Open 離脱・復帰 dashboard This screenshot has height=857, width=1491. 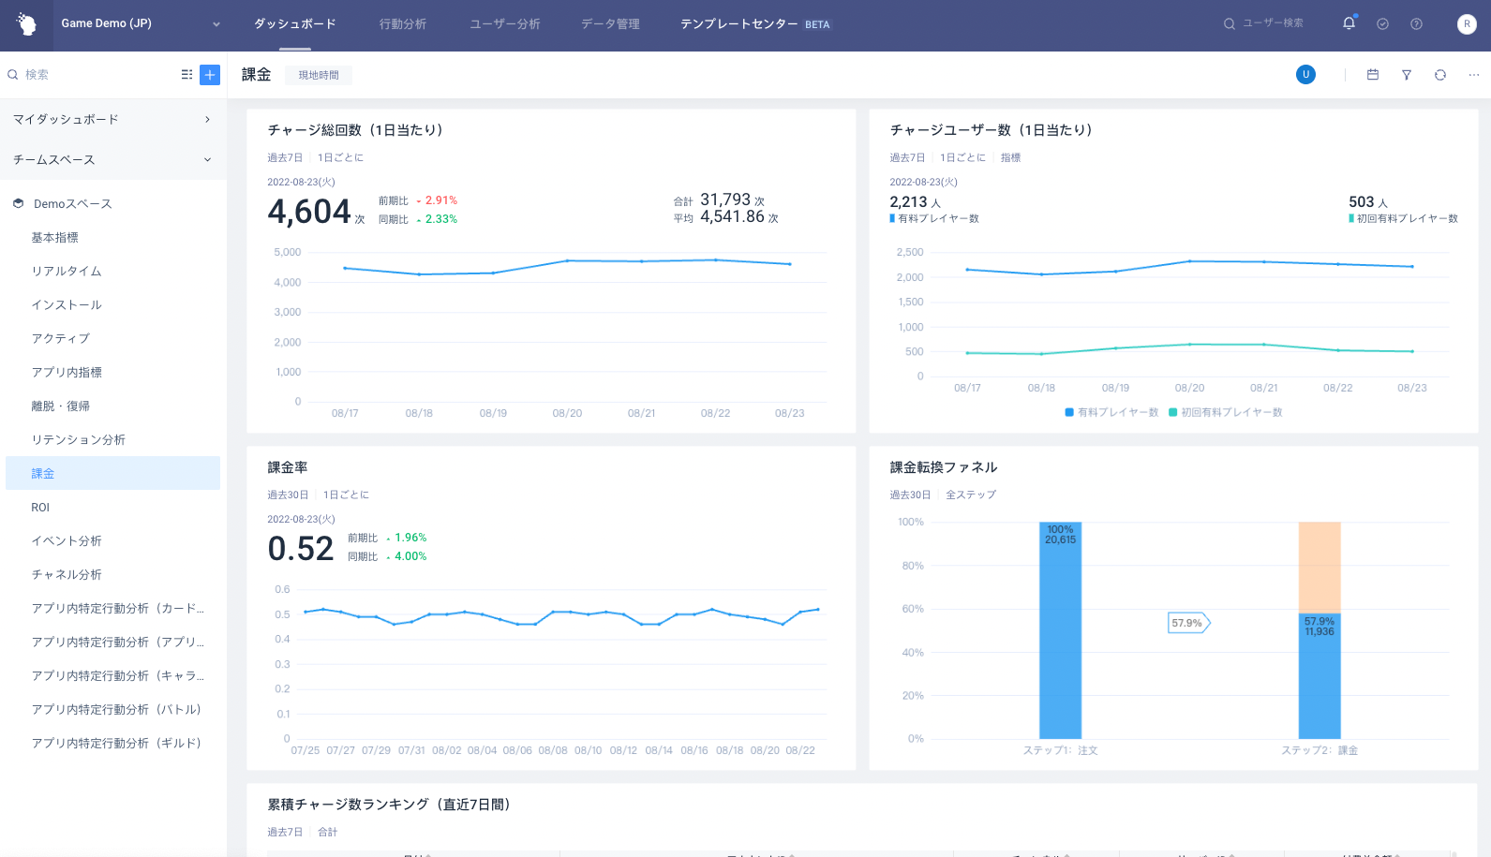[61, 406]
